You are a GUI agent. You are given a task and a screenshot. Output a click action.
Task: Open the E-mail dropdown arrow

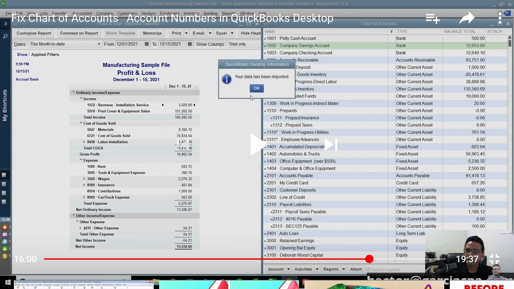click(210, 33)
